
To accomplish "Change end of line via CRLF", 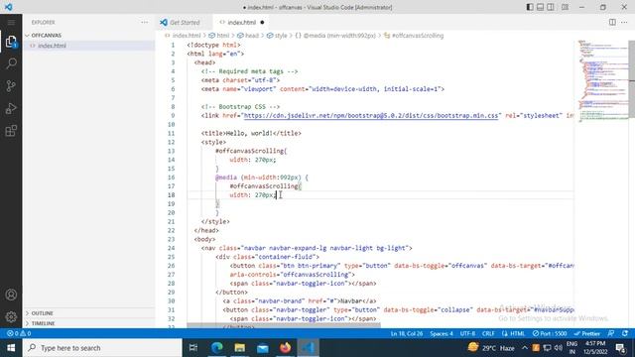I will click(488, 333).
